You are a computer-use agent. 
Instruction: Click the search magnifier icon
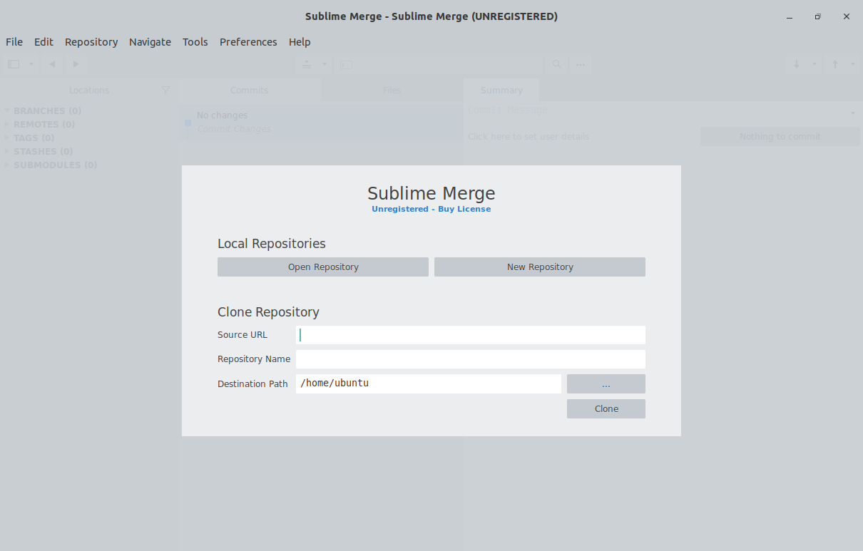[x=557, y=64]
